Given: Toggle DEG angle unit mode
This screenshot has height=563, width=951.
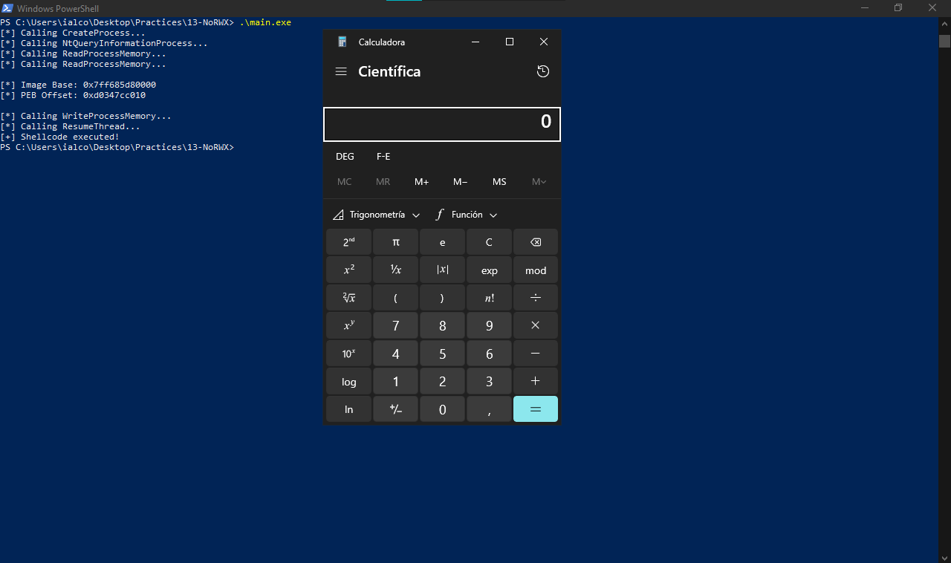Looking at the screenshot, I should [x=345, y=157].
